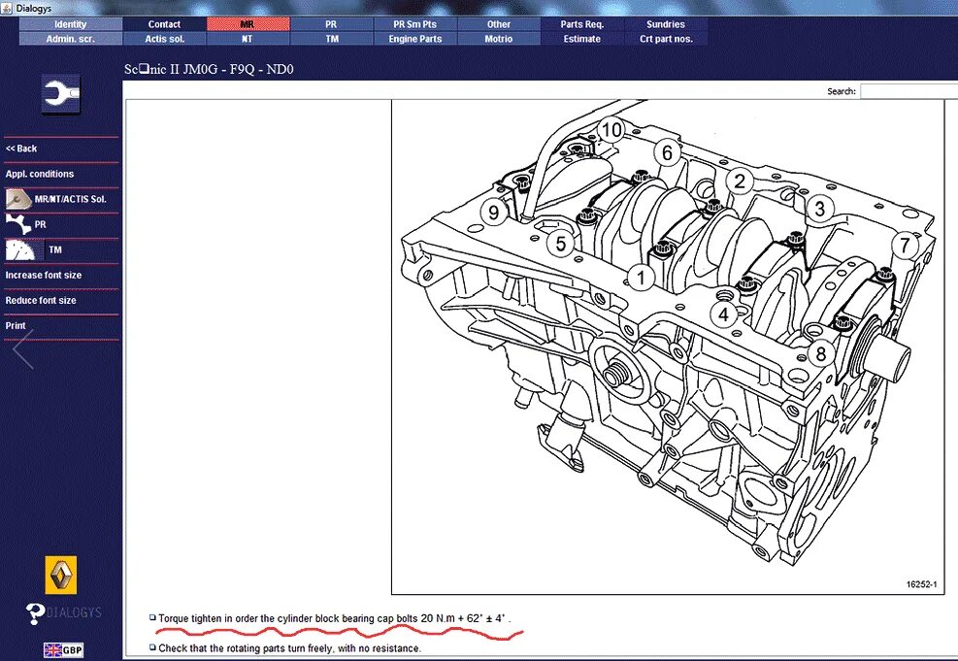Open the Identity tab
This screenshot has width=958, height=661.
[70, 24]
